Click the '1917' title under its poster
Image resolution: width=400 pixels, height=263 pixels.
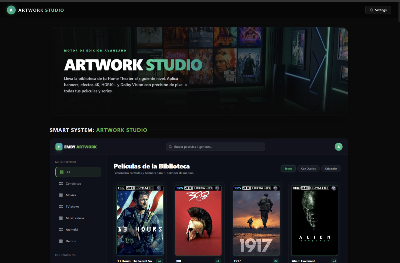point(237,261)
